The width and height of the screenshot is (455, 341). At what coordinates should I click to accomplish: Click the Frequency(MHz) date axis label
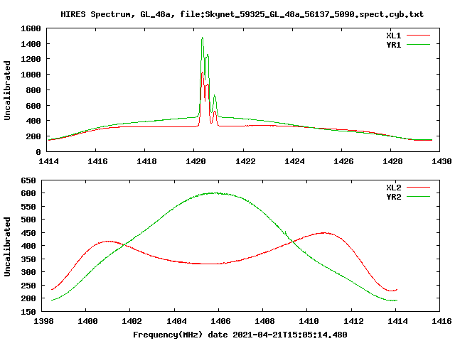(240, 335)
